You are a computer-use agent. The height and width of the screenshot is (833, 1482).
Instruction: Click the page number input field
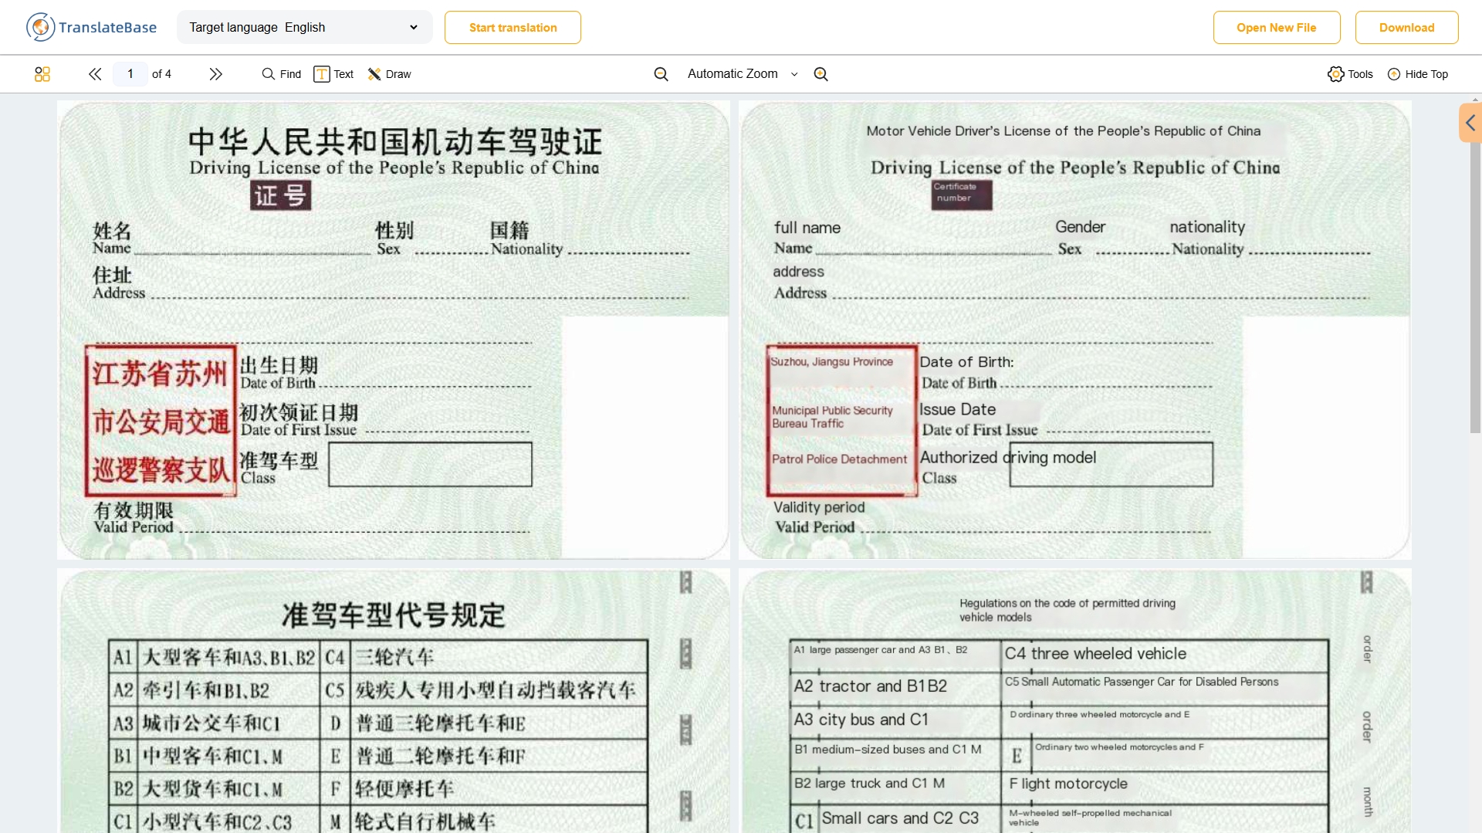pyautogui.click(x=130, y=74)
